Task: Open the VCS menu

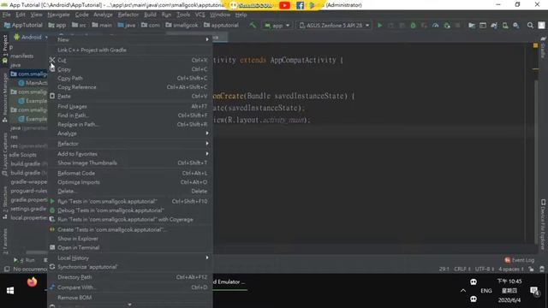Action: click(x=200, y=15)
